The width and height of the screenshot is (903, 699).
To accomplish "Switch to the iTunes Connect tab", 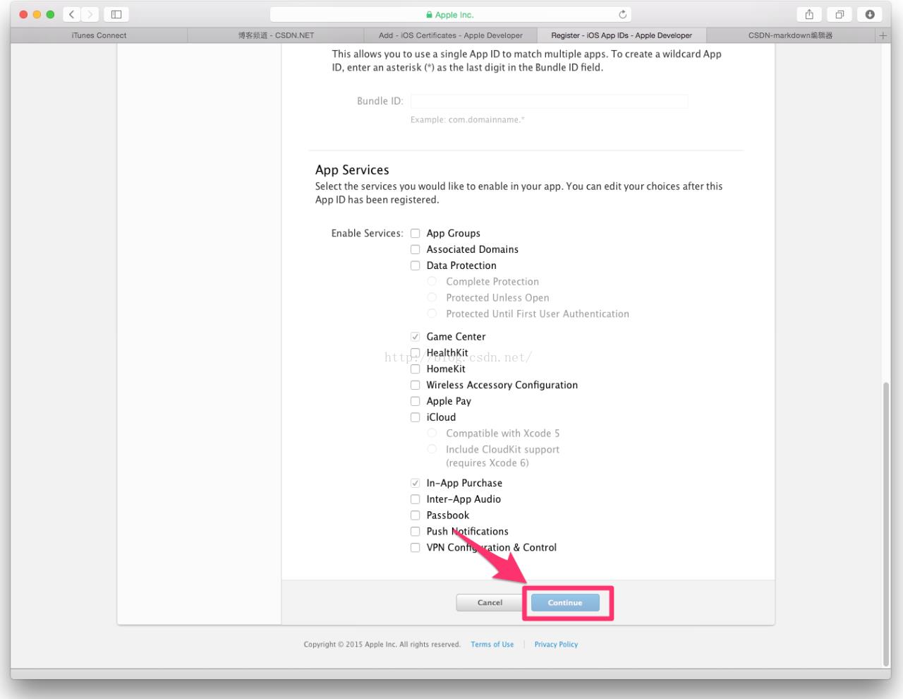I will click(99, 35).
